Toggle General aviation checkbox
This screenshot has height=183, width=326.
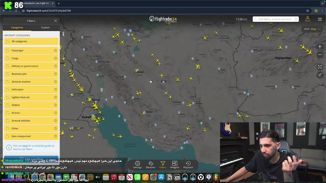click(x=8, y=82)
